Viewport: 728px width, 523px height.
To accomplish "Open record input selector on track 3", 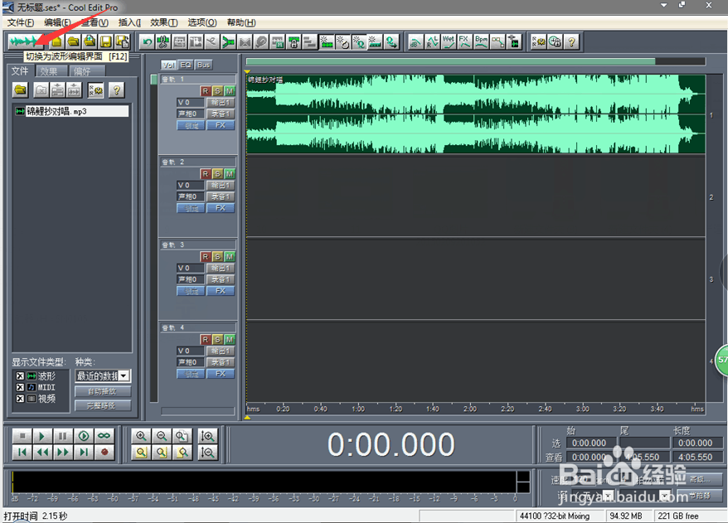I will (221, 279).
